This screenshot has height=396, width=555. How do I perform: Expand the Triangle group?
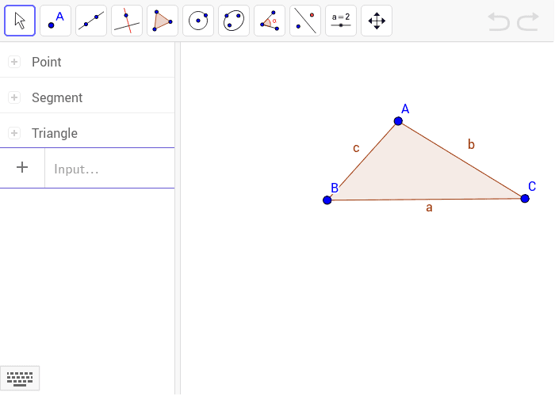point(14,133)
